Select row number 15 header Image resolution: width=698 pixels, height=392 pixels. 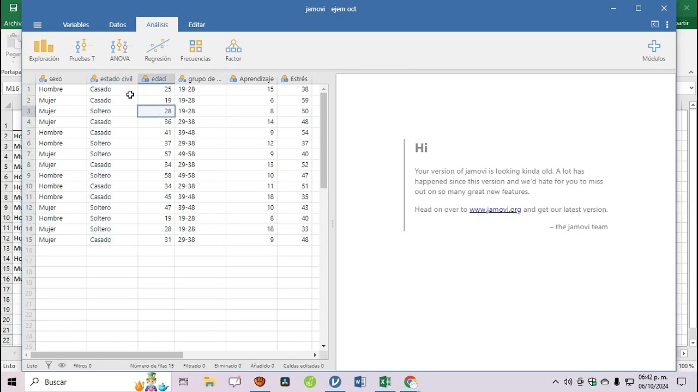pyautogui.click(x=29, y=240)
